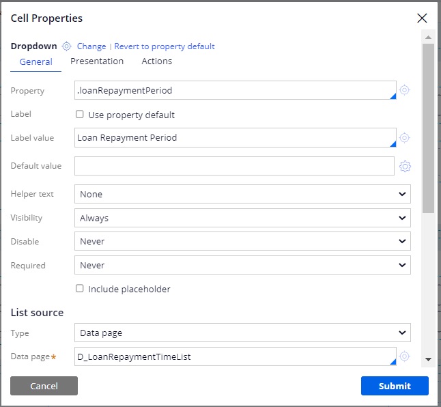The width and height of the screenshot is (441, 407).
Task: Expand the Visibility dropdown set to Always
Action: point(242,218)
